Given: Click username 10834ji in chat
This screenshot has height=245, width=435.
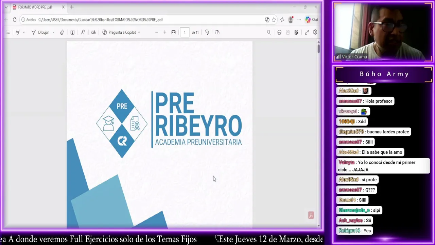Looking at the screenshot, I should (347, 121).
